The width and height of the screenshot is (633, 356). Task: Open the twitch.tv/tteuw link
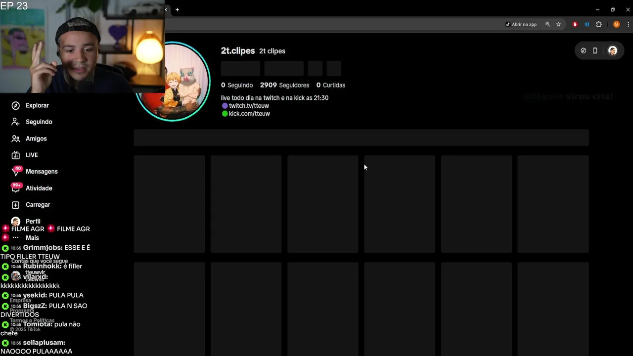coord(249,106)
